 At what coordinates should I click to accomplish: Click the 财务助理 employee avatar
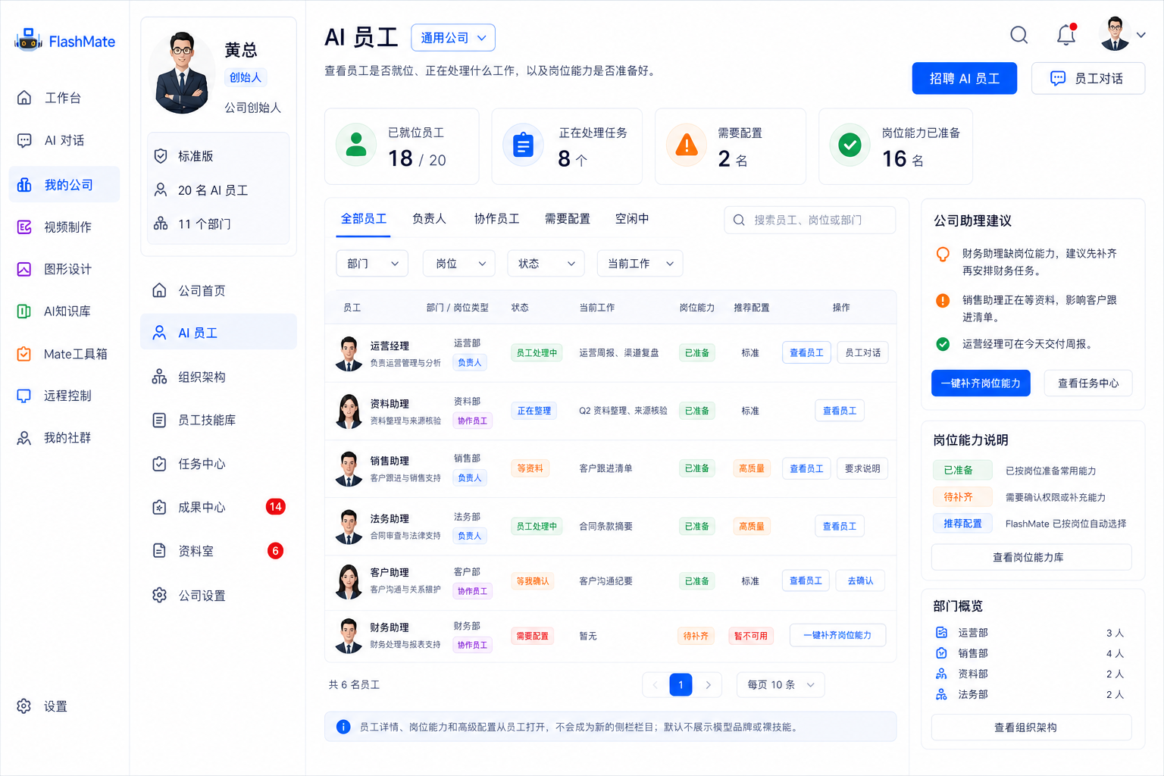point(349,635)
